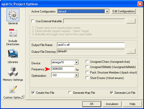Open the Device atmega16 dropdown
This screenshot has height=109, width=144.
(x=76, y=62)
